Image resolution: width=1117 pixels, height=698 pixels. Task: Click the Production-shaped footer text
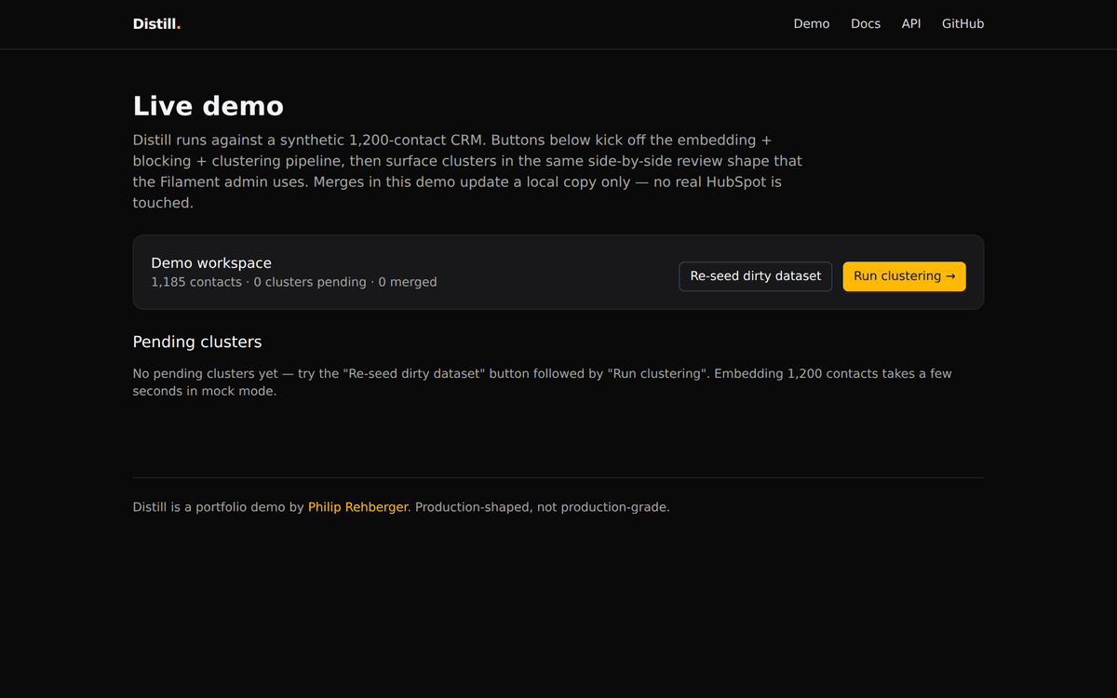(x=543, y=507)
